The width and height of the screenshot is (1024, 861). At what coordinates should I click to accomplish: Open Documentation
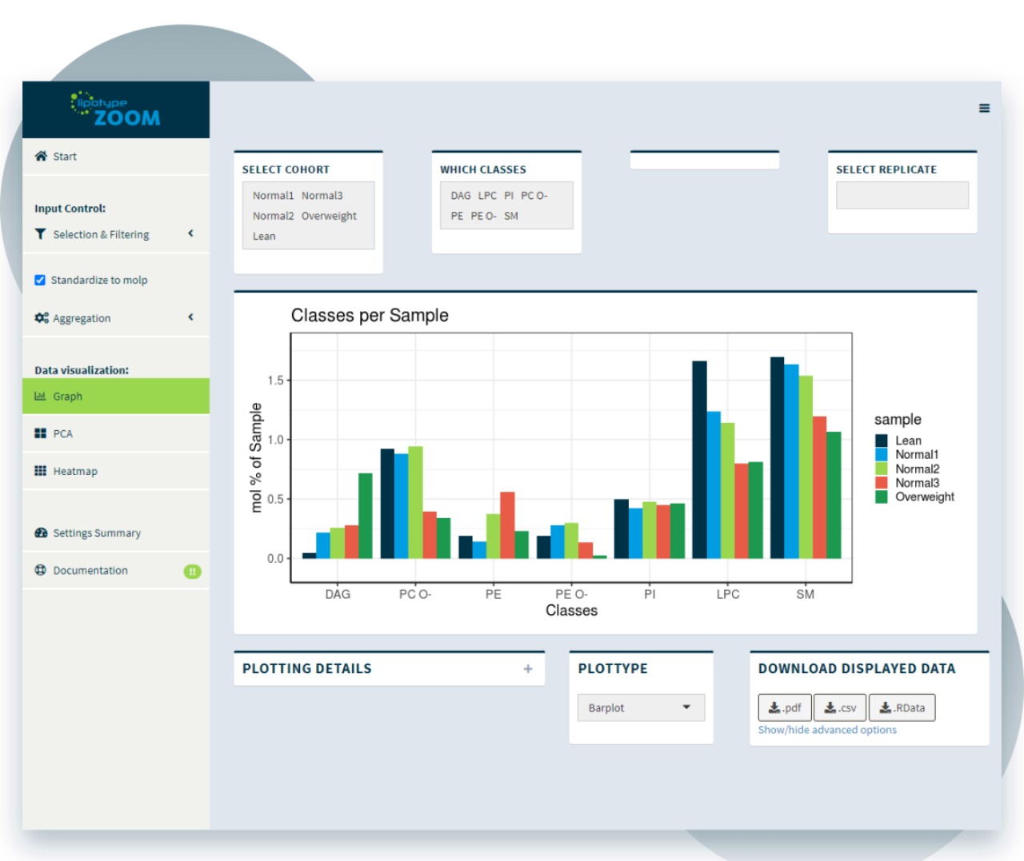pyautogui.click(x=116, y=570)
